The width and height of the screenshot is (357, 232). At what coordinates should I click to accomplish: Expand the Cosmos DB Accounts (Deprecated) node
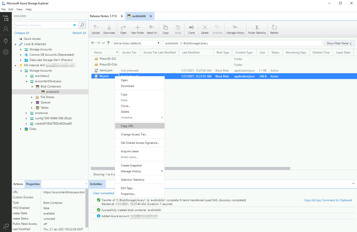tap(21, 55)
